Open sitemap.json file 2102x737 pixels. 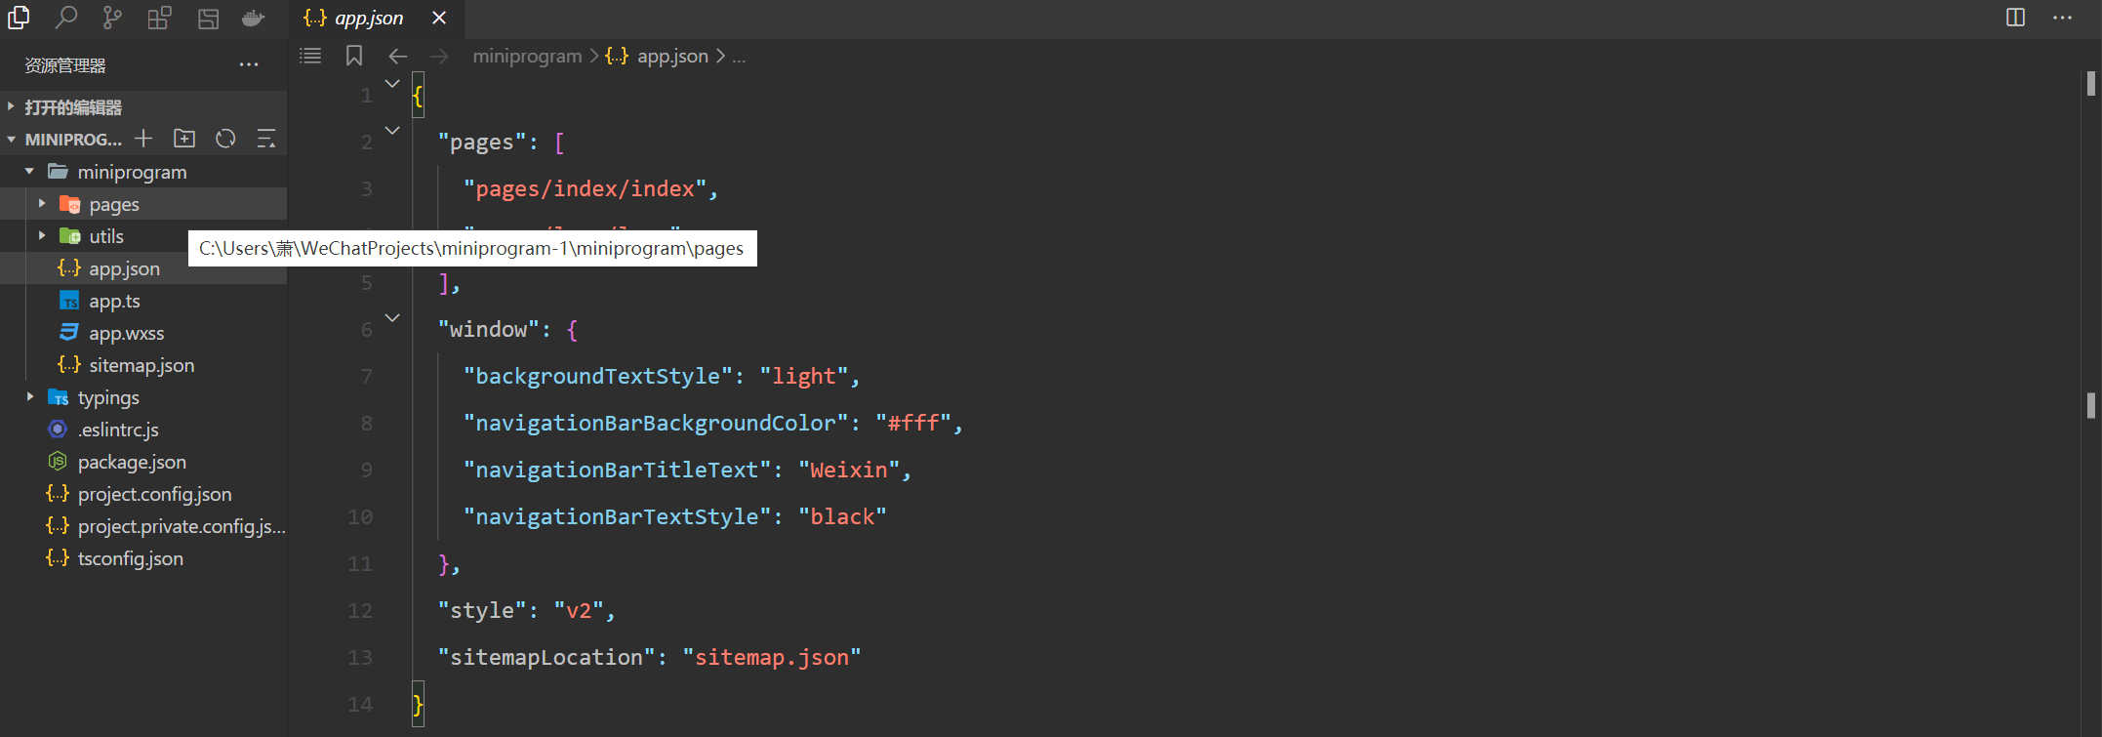[x=141, y=365]
